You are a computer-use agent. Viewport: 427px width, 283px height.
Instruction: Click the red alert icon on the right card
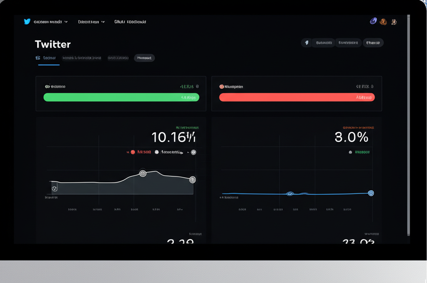tap(221, 86)
